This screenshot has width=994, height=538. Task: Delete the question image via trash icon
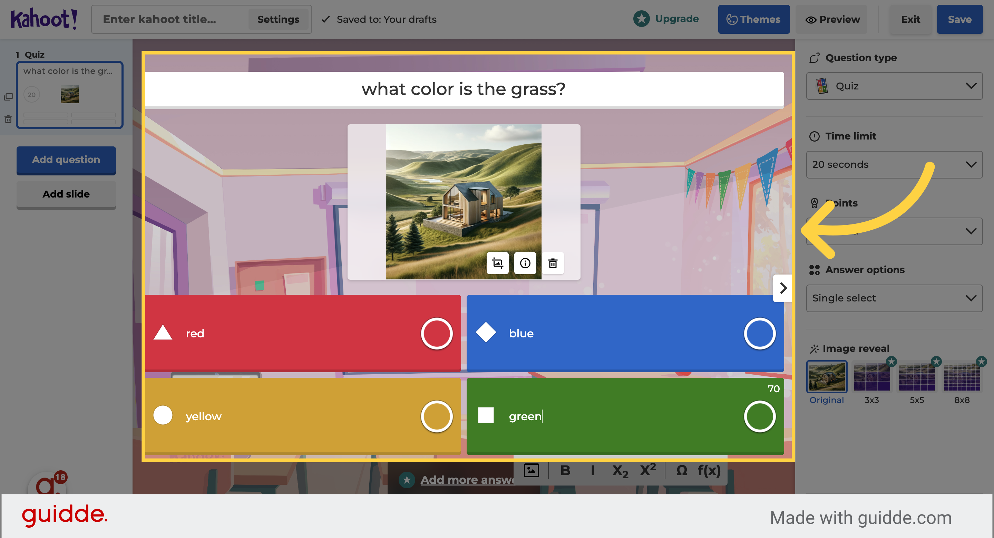(x=553, y=263)
